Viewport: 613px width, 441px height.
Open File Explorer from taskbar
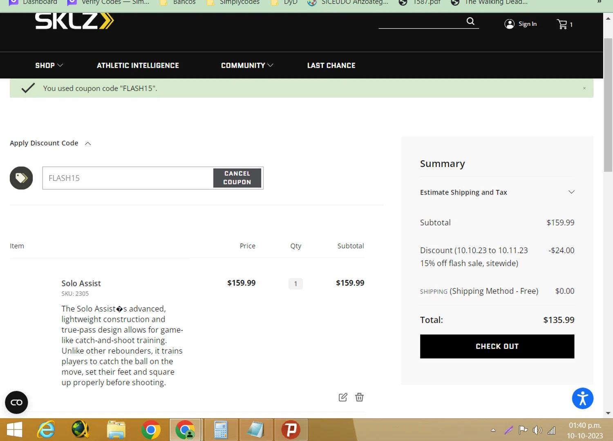click(116, 430)
